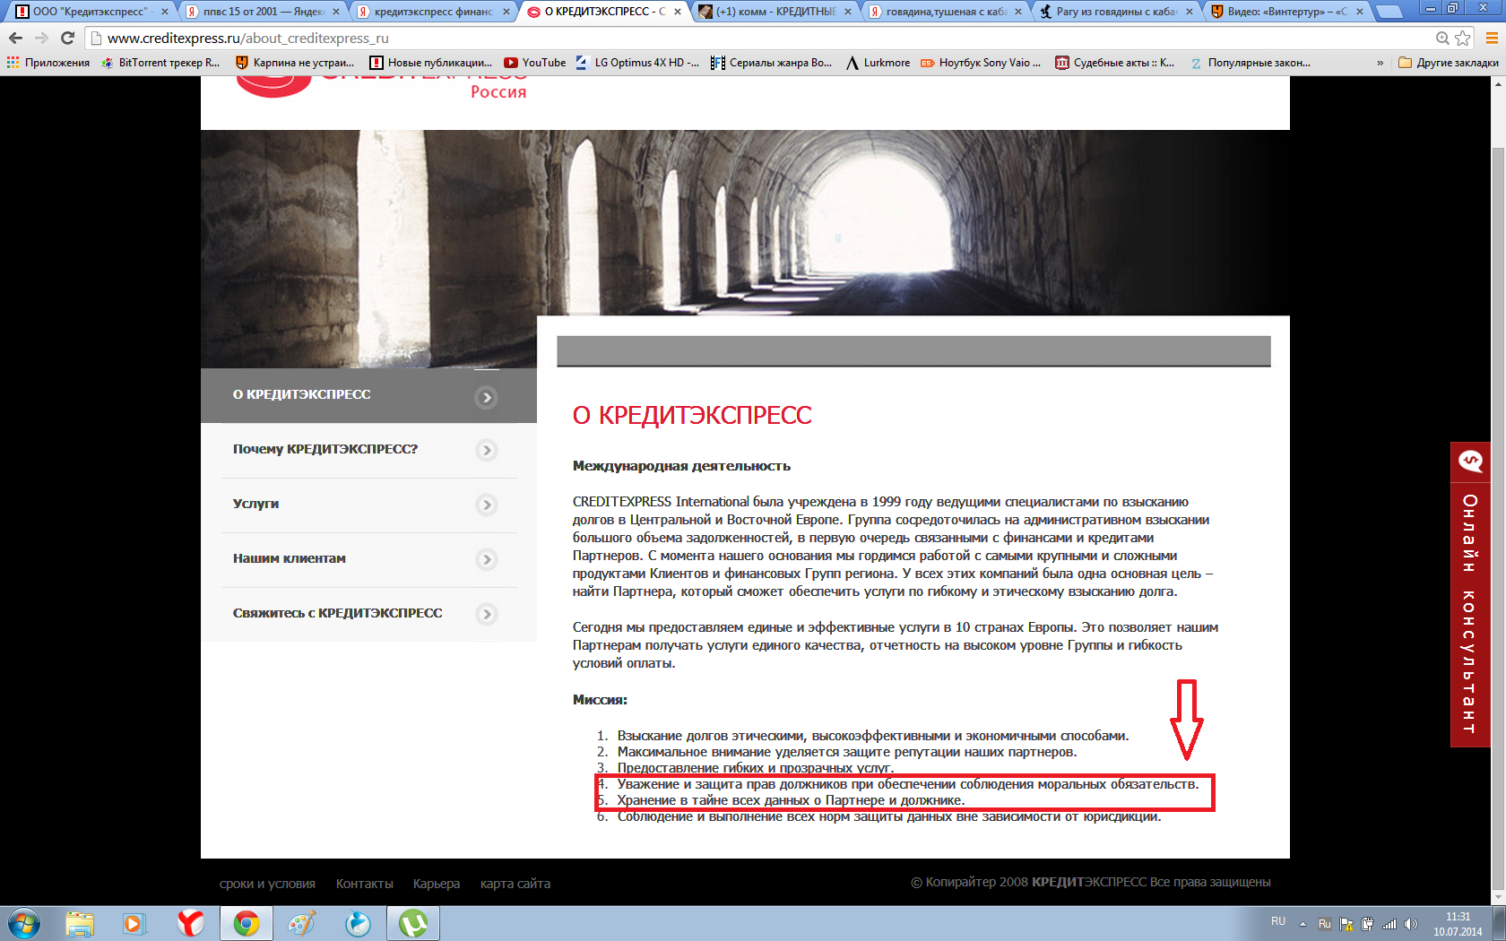Close the О КРЕДИТЭКСПРЕСС tab
Viewport: 1506px width, 941px height.
point(678,12)
